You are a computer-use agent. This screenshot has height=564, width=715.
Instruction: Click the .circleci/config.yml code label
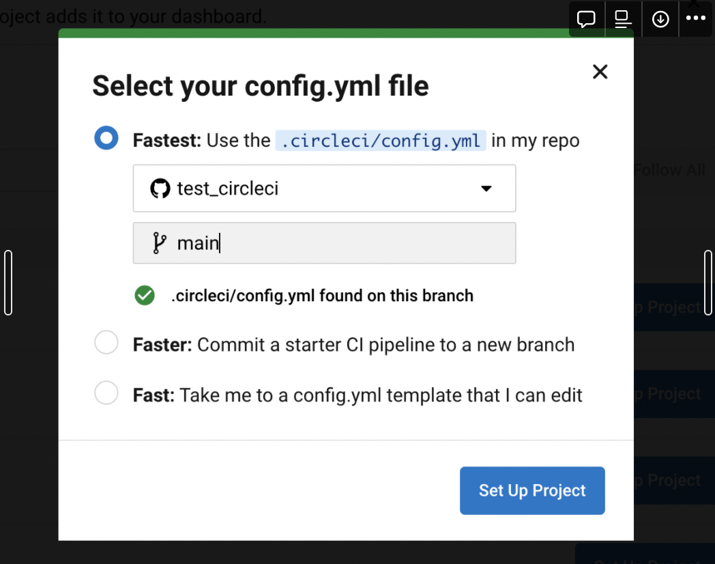tap(381, 141)
